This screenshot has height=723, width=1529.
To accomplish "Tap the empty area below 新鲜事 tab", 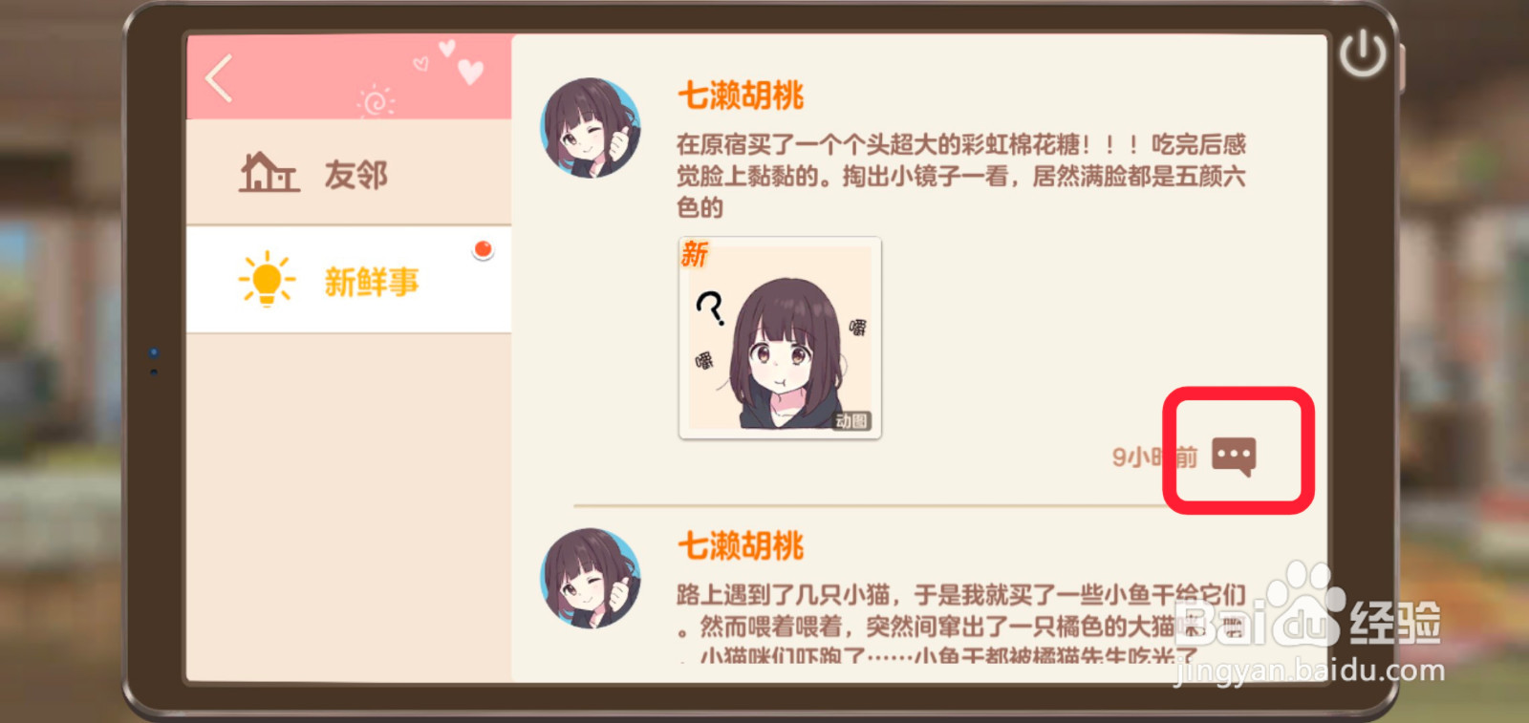I will pyautogui.click(x=349, y=506).
